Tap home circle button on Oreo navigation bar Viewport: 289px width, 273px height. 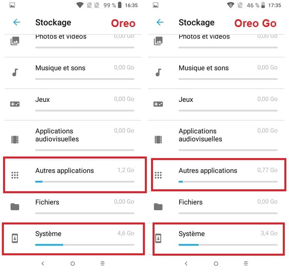72,264
